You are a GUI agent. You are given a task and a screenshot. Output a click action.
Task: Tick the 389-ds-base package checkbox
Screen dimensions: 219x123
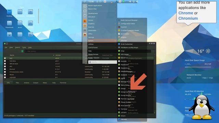5,64
